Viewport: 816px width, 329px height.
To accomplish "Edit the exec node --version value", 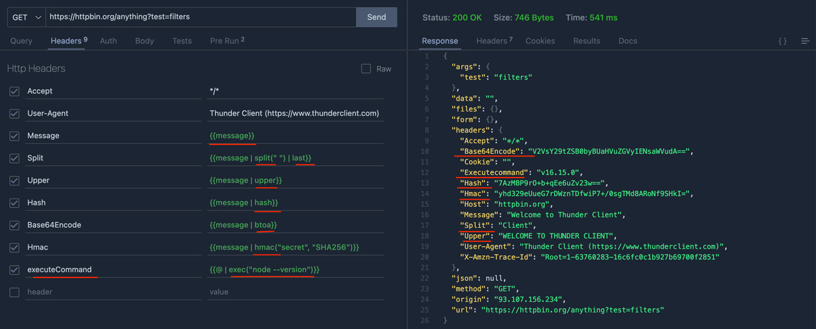I will tap(296, 270).
